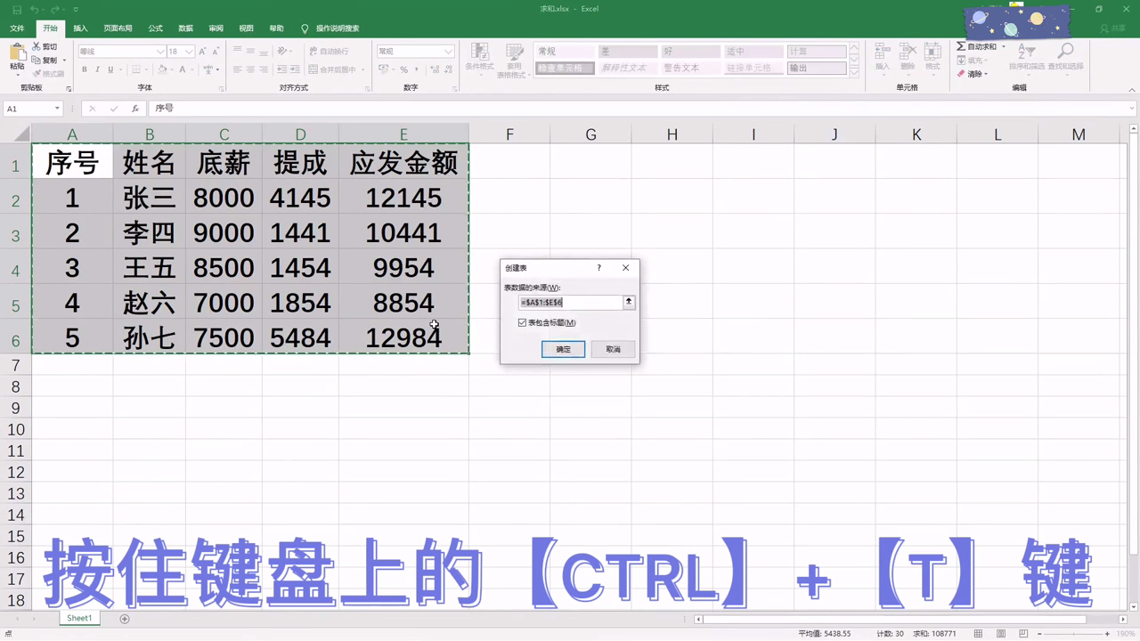Switch to the 视图 (View) tab
1140x641 pixels.
(246, 28)
